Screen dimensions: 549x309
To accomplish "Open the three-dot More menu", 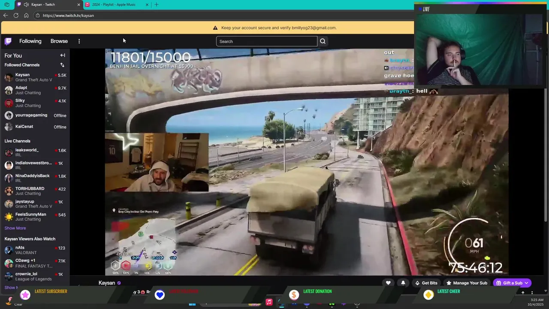I will click(x=79, y=41).
